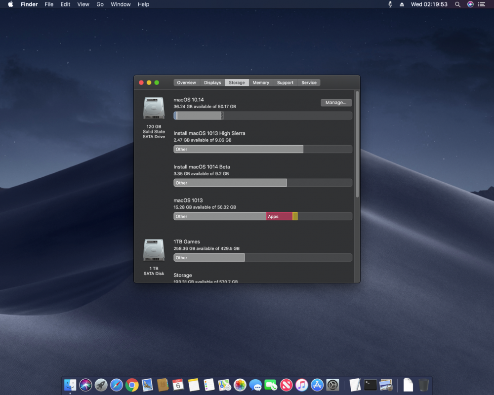The width and height of the screenshot is (494, 395).
Task: Open Preview icon in Dock
Action: tap(386, 385)
